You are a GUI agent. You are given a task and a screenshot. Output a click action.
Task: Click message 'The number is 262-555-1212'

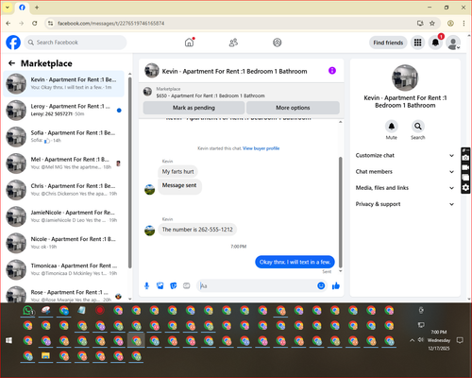coord(197,230)
